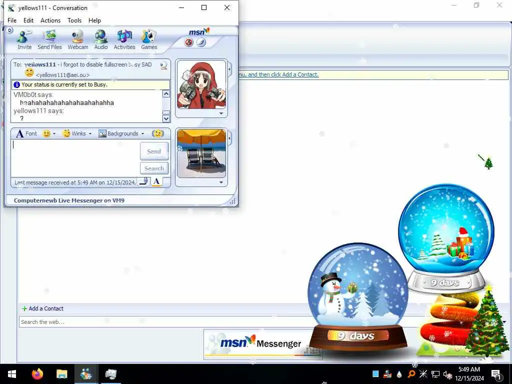Click the Send button
This screenshot has width=512, height=384.
(x=154, y=151)
